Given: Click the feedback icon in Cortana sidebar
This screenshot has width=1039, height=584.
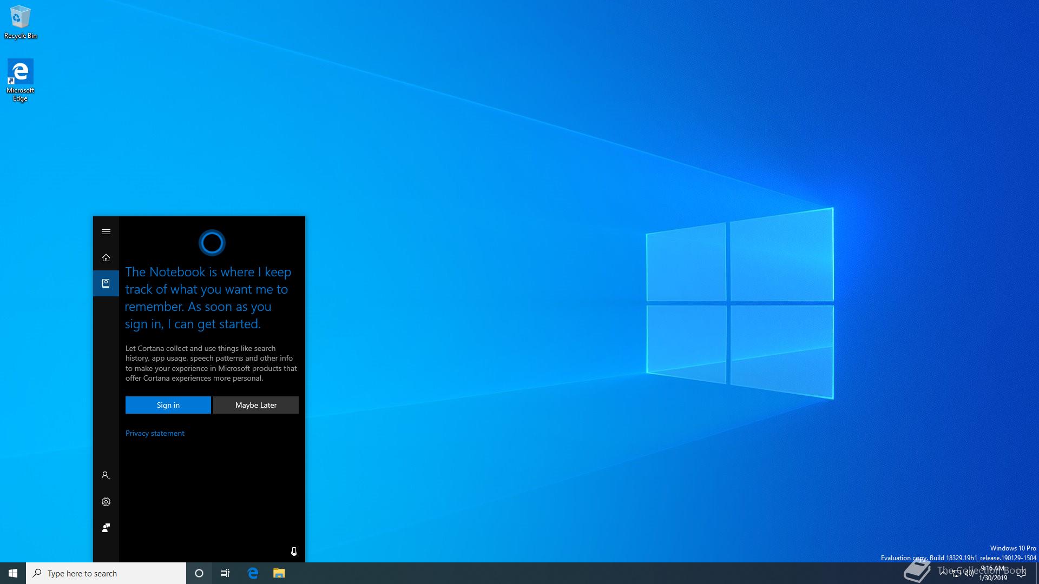Looking at the screenshot, I should click(x=106, y=528).
